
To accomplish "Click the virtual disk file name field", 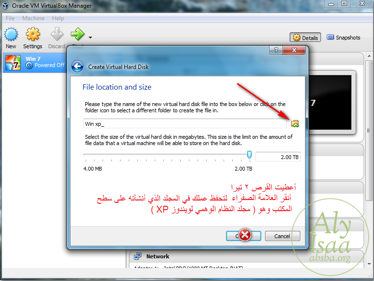I will [x=185, y=123].
